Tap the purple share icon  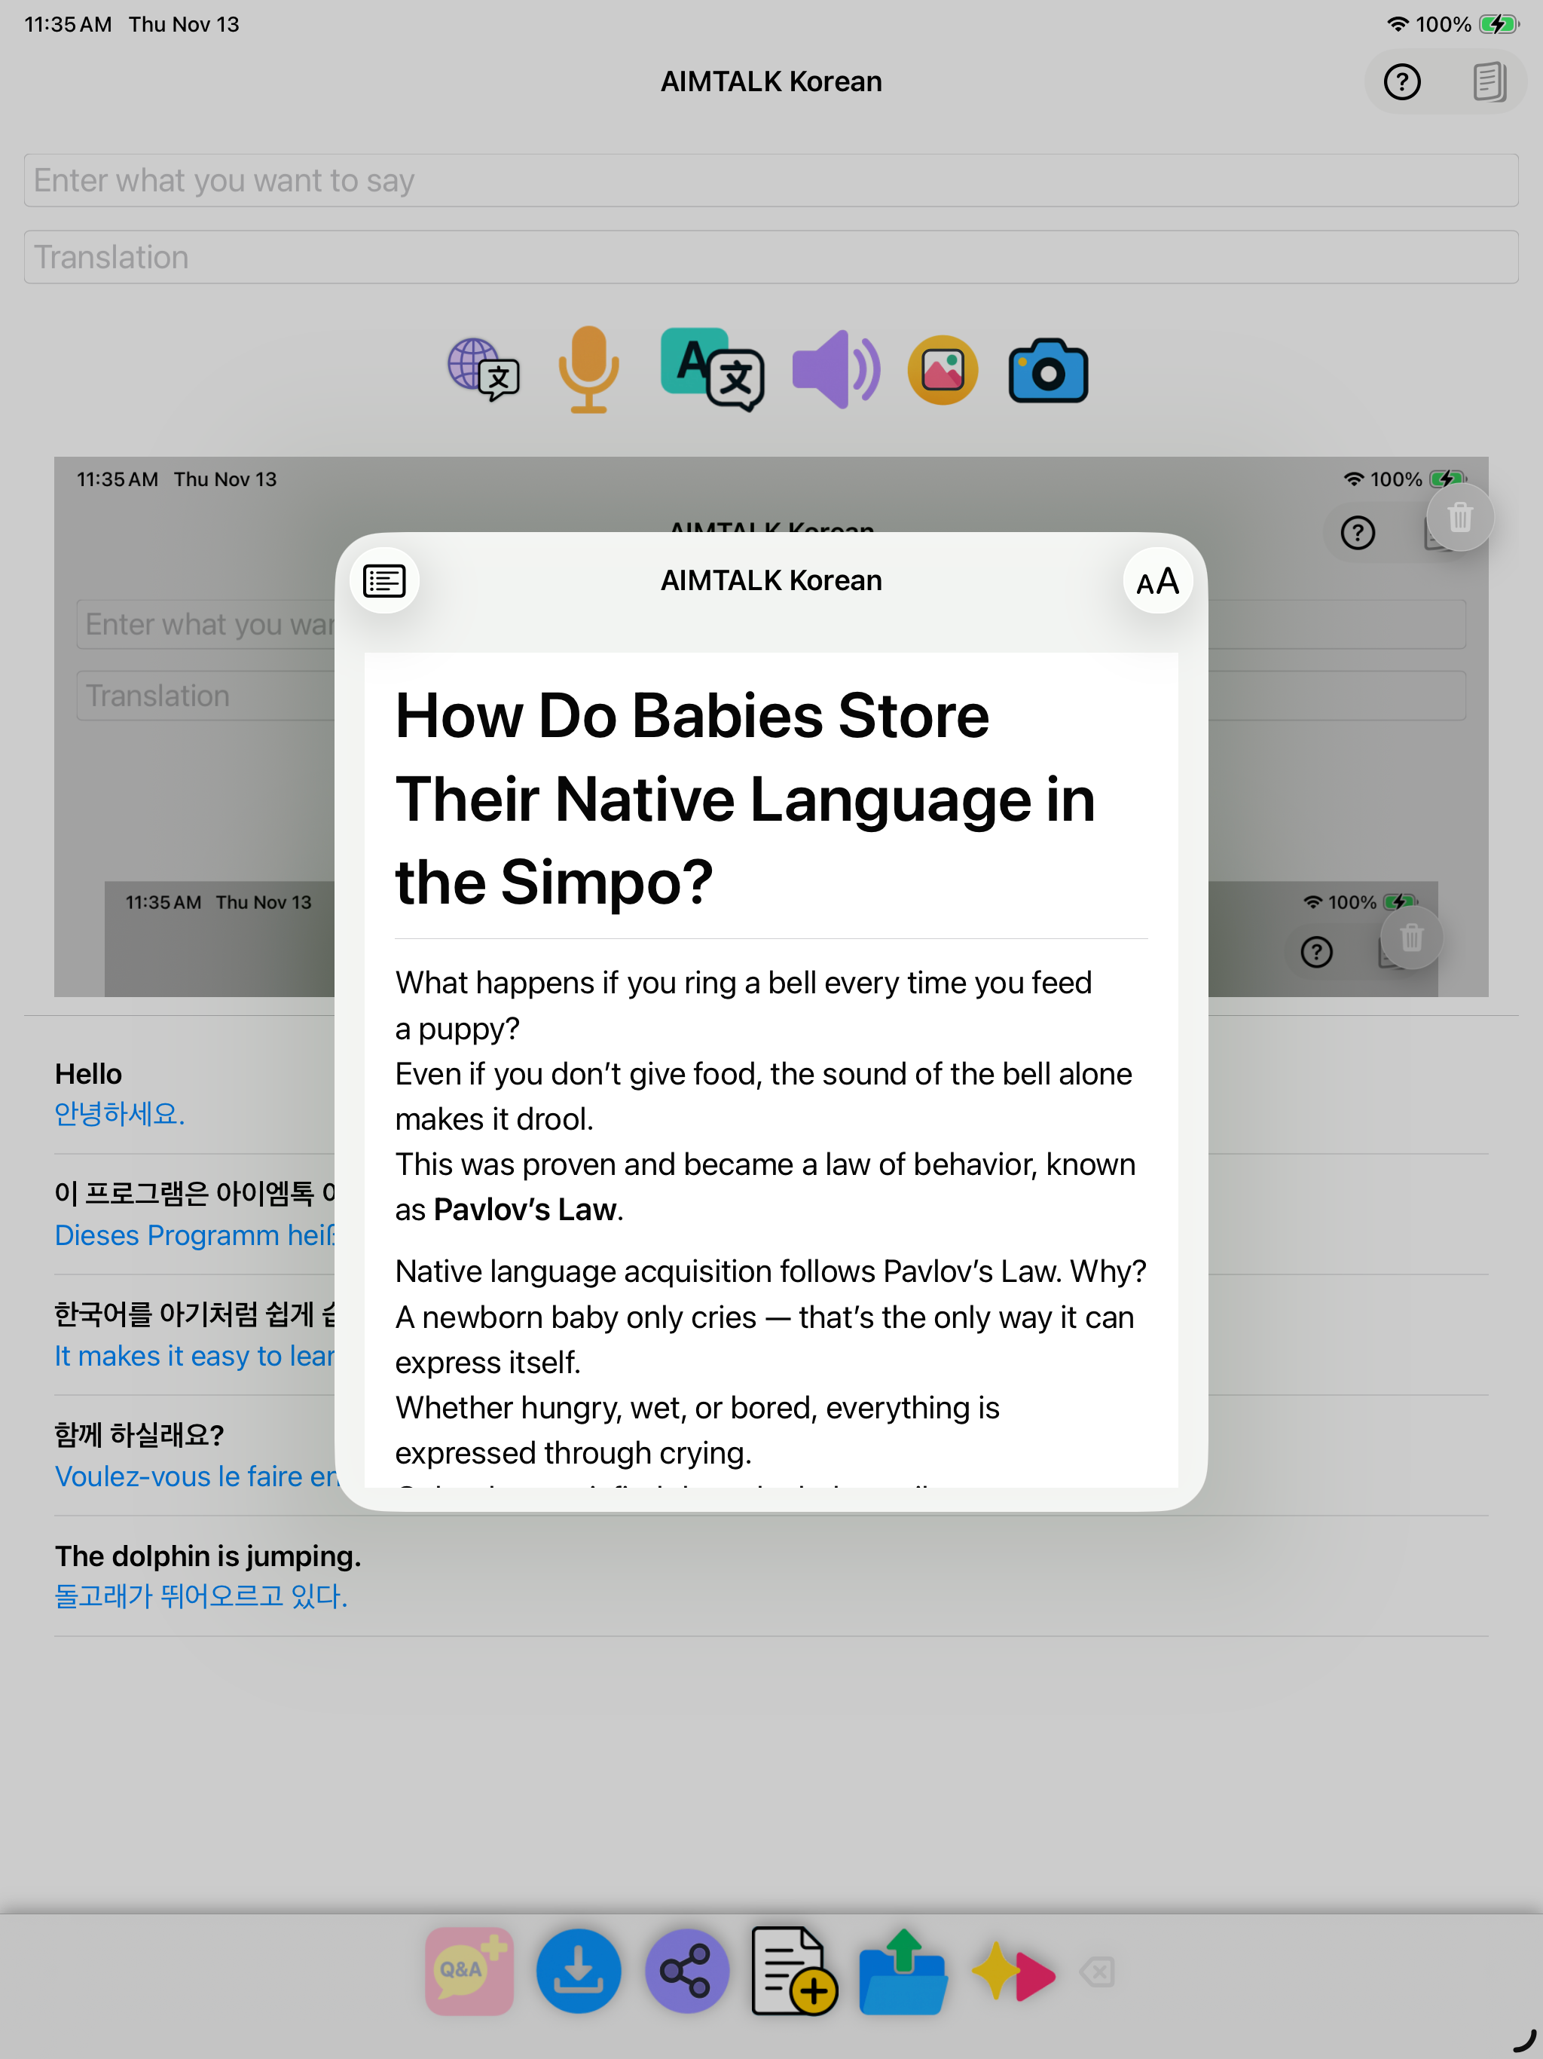pyautogui.click(x=687, y=1971)
